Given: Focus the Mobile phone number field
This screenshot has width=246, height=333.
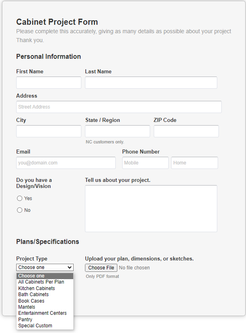Looking at the screenshot, I should click(x=146, y=163).
